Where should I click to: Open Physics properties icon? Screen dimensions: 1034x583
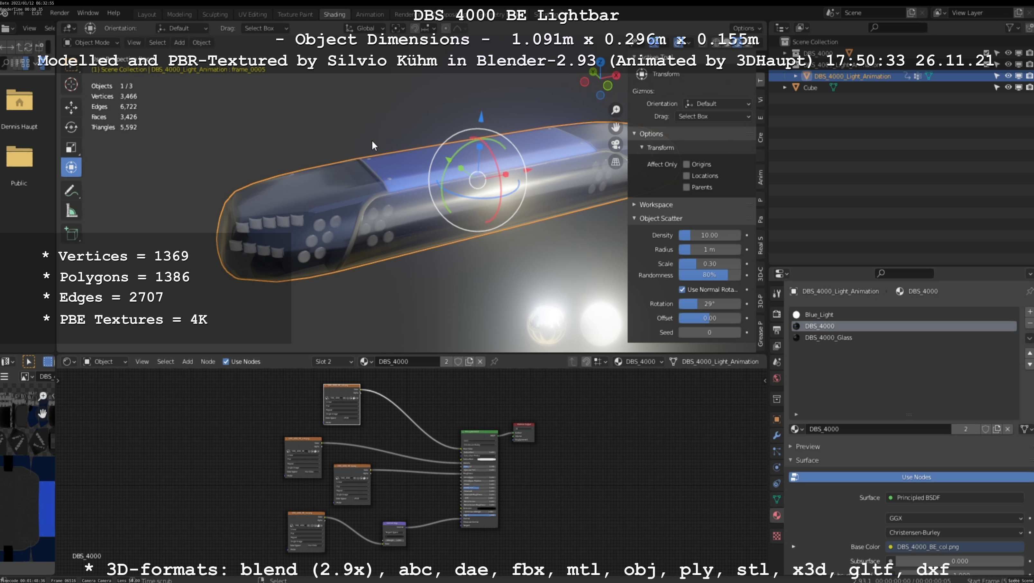777,467
